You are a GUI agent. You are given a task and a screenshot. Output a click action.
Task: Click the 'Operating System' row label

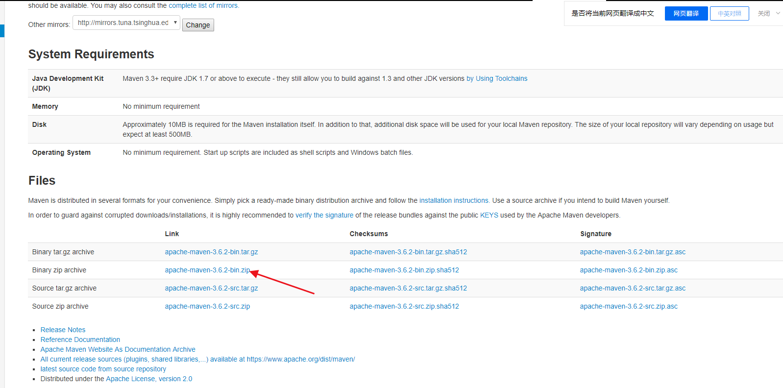click(61, 152)
